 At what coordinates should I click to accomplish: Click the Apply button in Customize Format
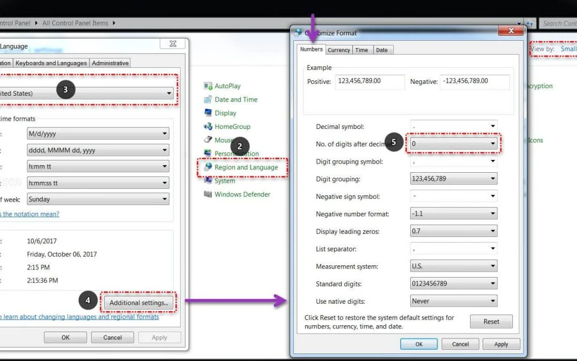pyautogui.click(x=501, y=344)
